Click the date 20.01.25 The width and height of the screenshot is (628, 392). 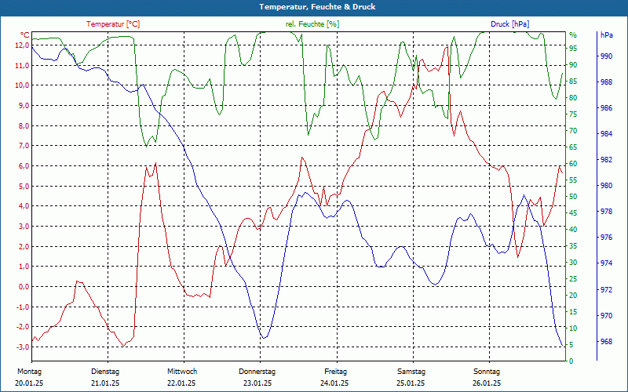[29, 383]
